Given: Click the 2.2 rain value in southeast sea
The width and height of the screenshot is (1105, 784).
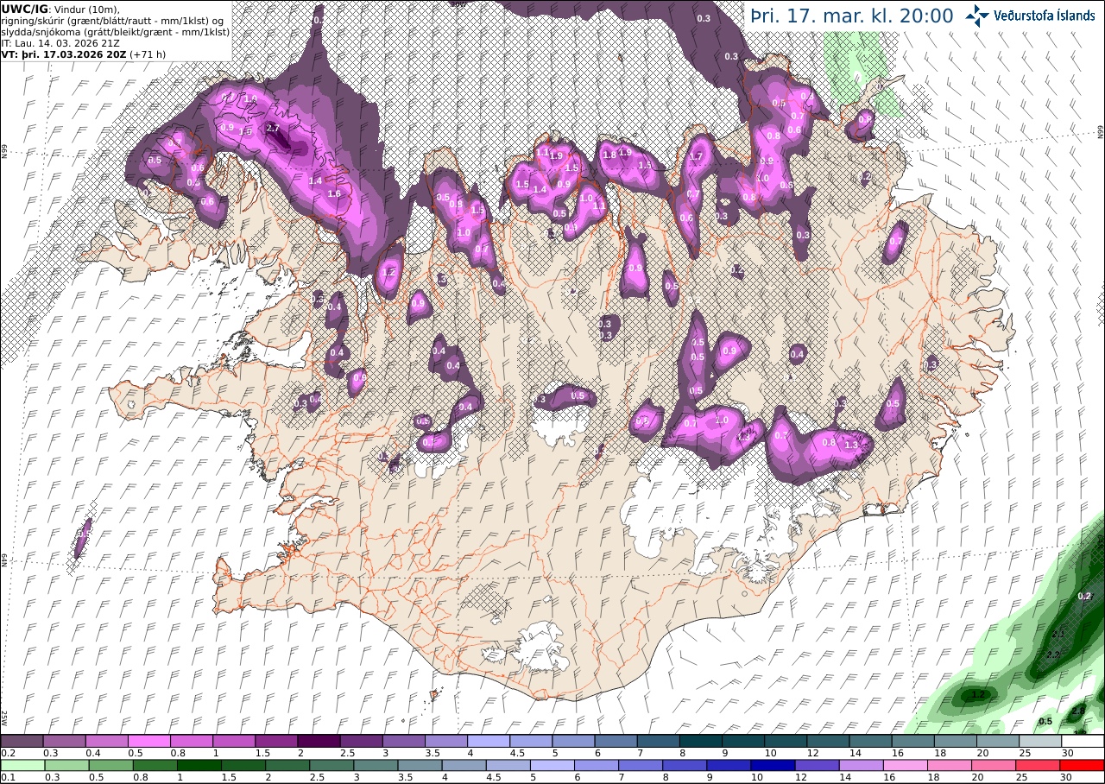Looking at the screenshot, I should click(1053, 654).
